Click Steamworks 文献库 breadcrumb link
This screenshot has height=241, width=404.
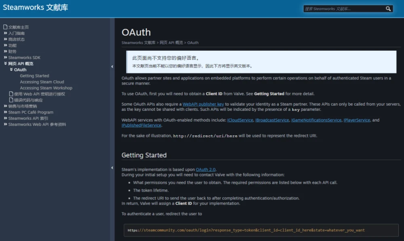tap(138, 43)
